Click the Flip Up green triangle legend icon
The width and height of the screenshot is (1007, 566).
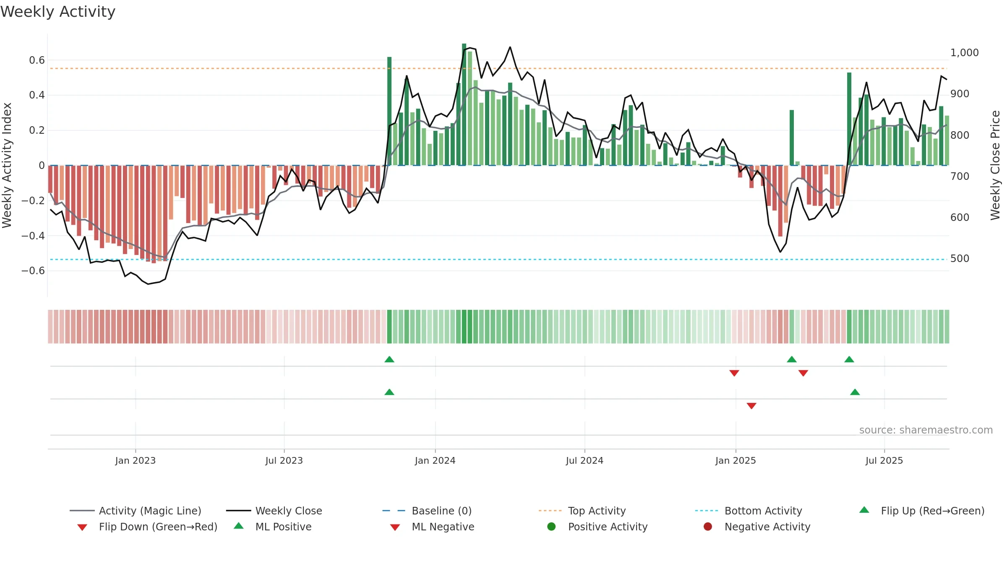tap(864, 510)
